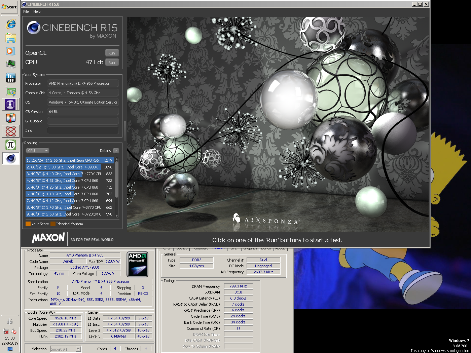Click the Cinebench title bar icon

coord(24,4)
